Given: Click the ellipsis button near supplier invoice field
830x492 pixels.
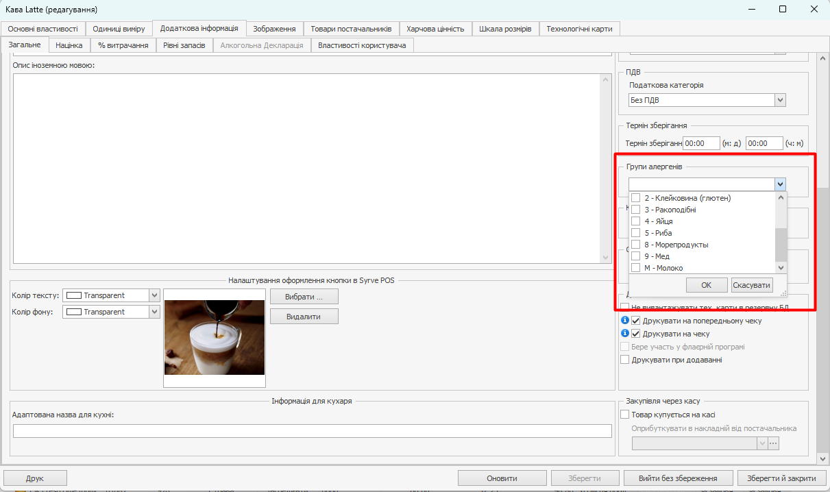Looking at the screenshot, I should [774, 443].
